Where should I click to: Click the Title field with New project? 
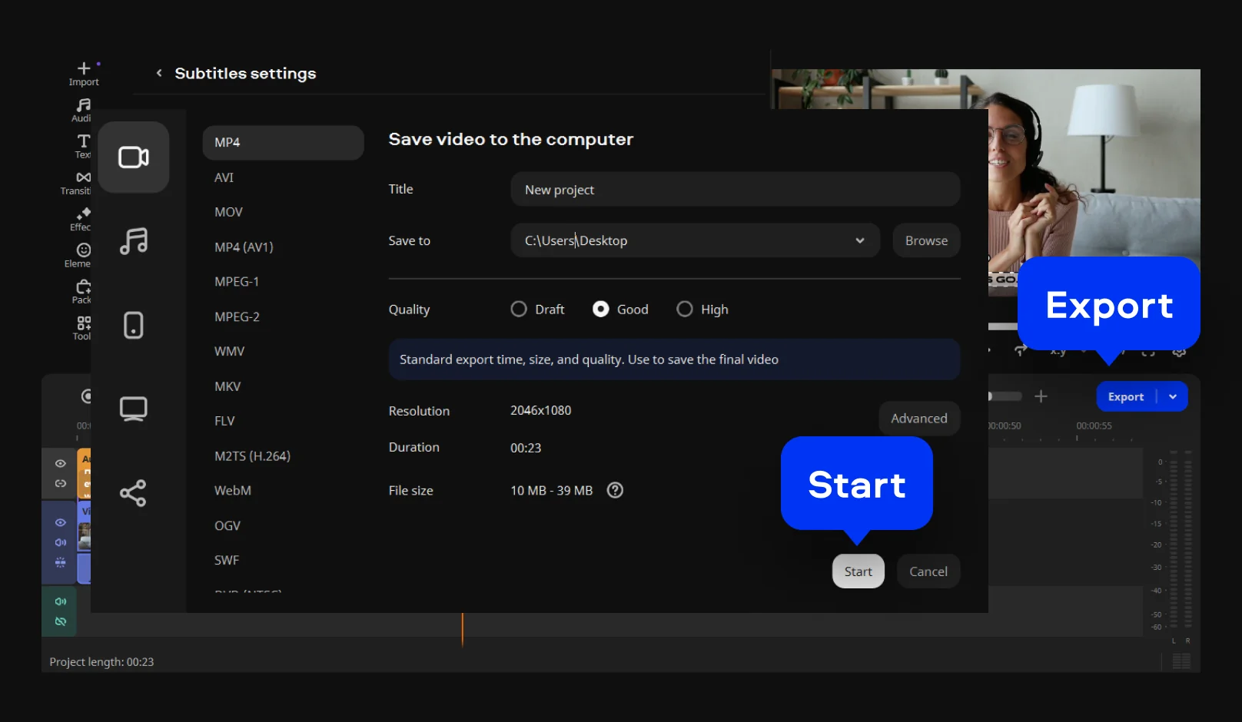(735, 190)
